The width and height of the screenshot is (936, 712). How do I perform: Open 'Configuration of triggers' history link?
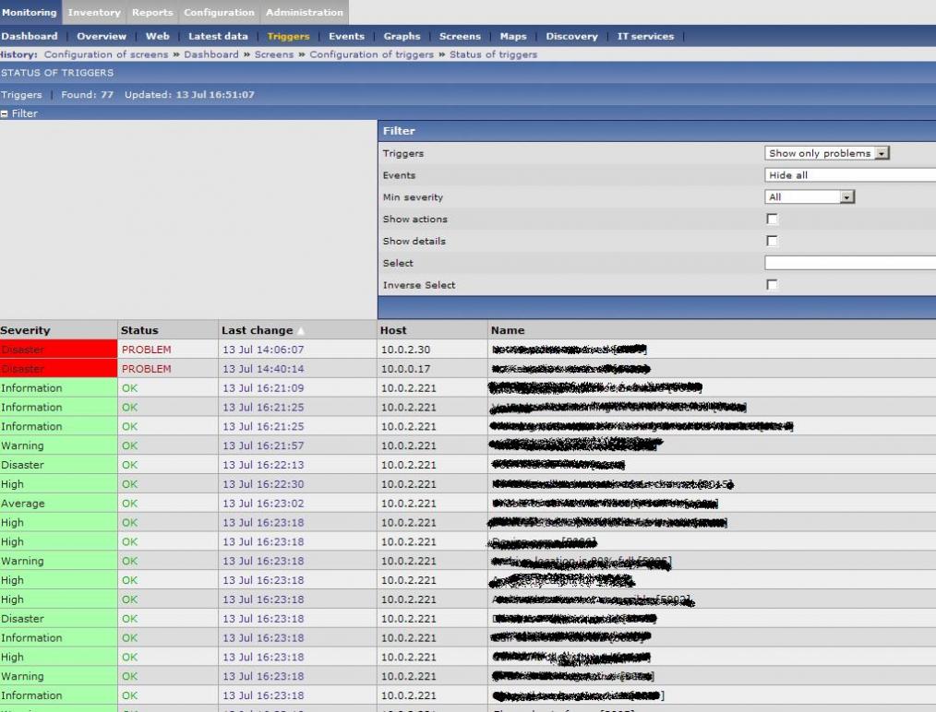(371, 54)
